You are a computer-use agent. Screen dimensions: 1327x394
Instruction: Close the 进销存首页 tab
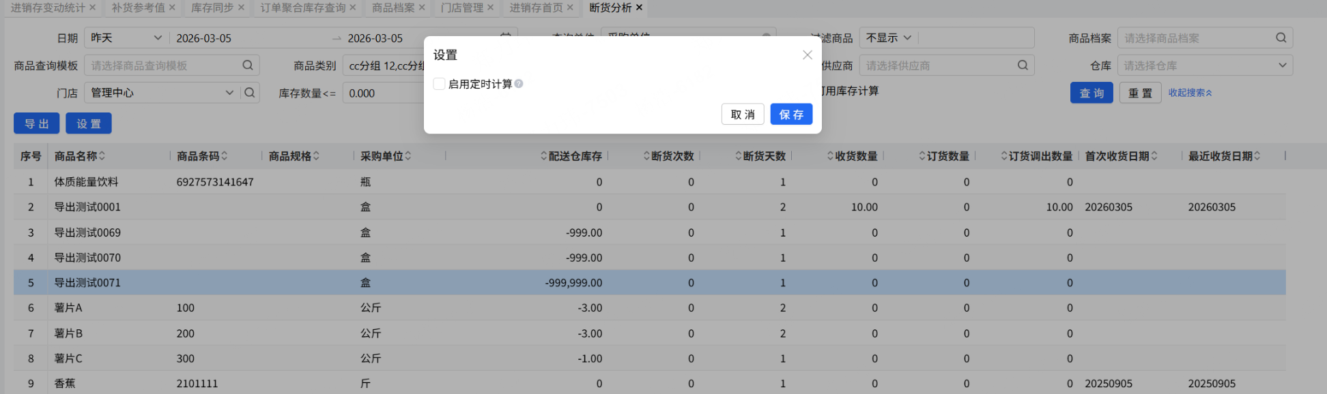coord(570,7)
